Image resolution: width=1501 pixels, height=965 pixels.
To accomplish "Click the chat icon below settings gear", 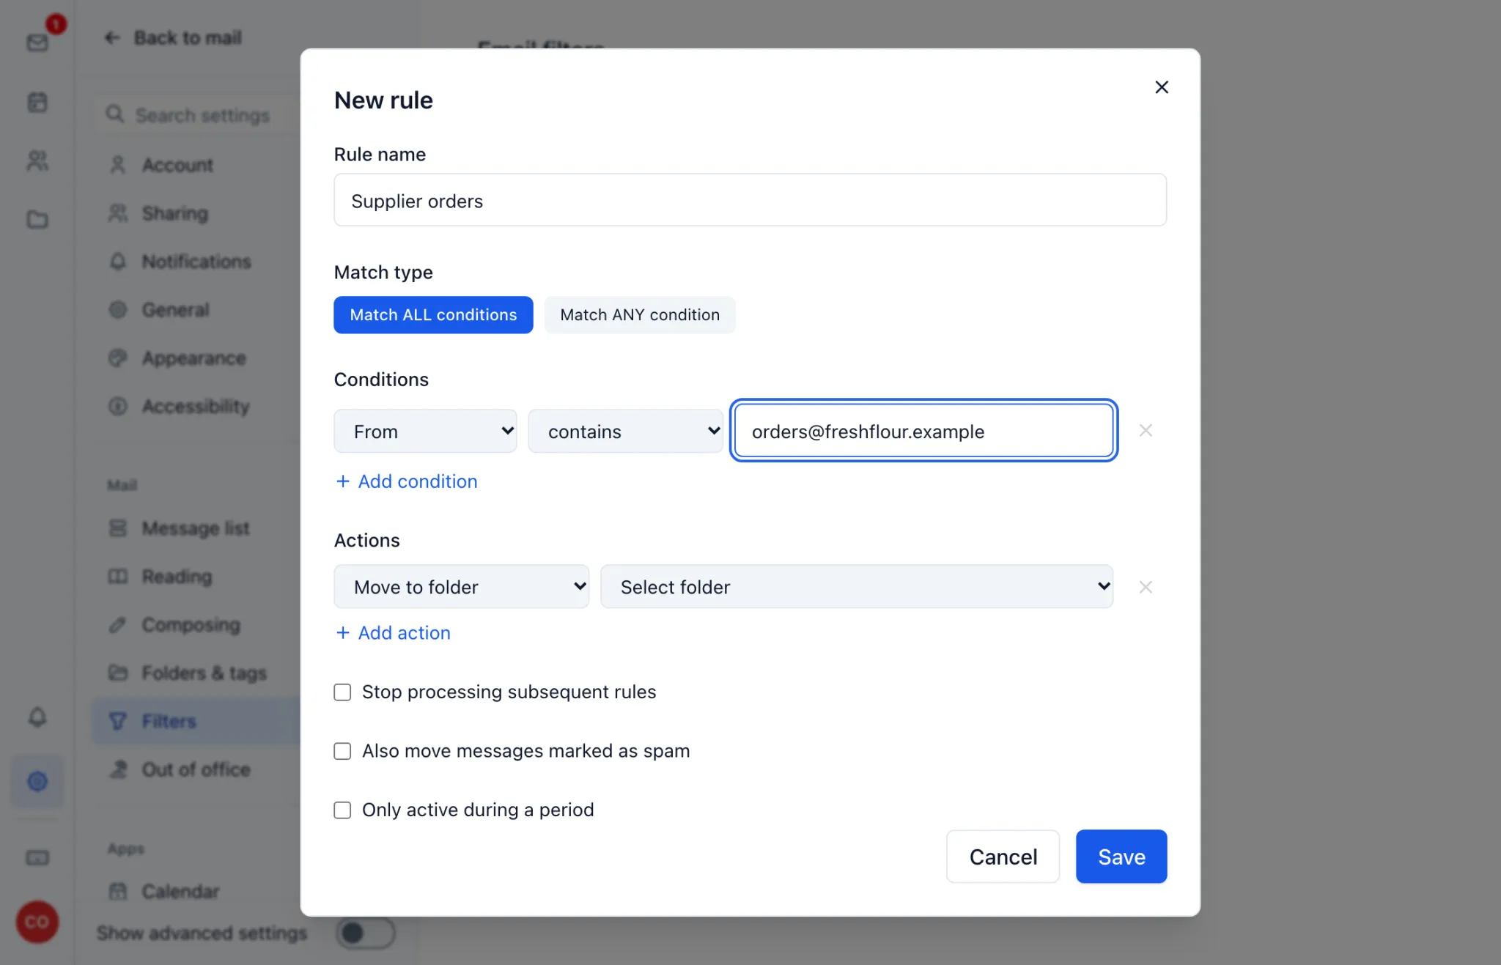I will click(37, 858).
